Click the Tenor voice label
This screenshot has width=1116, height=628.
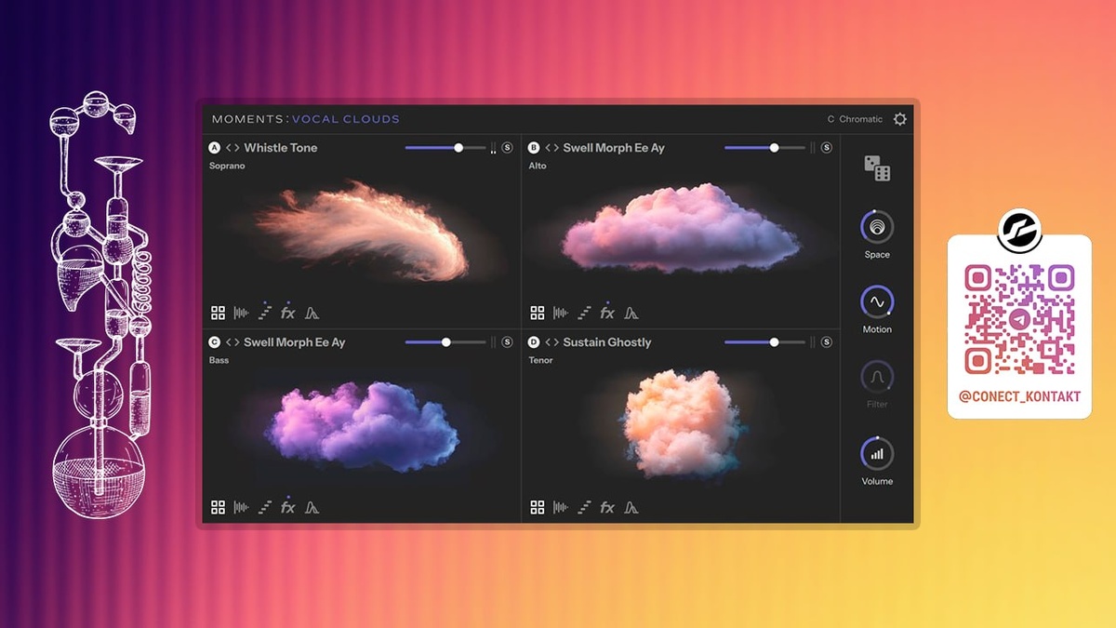pyautogui.click(x=541, y=360)
